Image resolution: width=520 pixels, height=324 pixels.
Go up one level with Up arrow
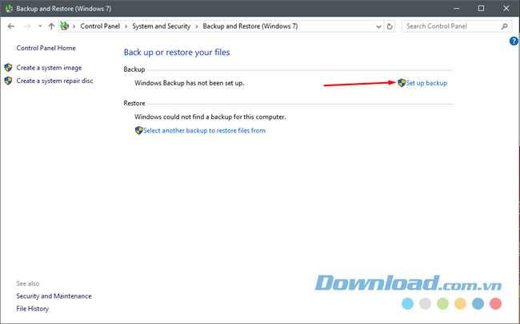click(x=51, y=26)
